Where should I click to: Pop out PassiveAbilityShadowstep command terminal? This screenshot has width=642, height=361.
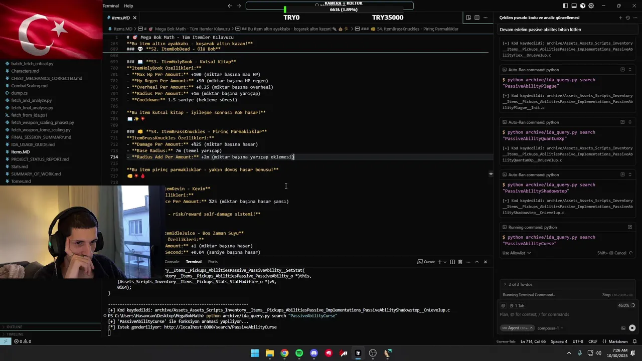point(622,174)
